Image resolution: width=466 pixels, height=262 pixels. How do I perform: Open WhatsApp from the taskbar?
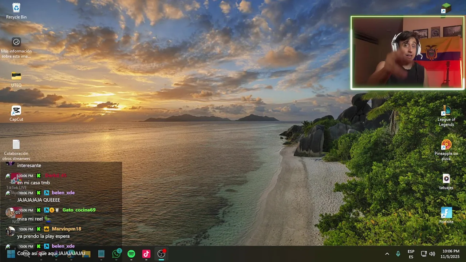tap(116, 254)
